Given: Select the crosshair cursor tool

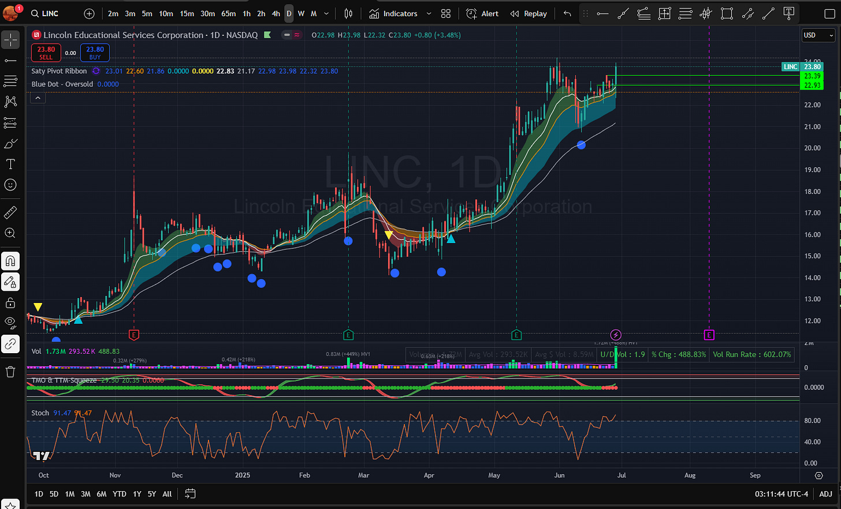Looking at the screenshot, I should pyautogui.click(x=10, y=39).
